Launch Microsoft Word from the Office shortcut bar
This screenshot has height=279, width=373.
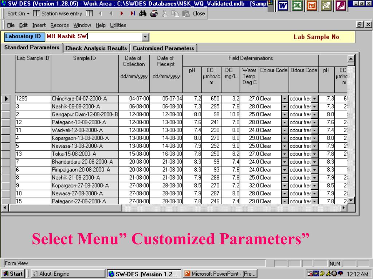click(x=283, y=6)
